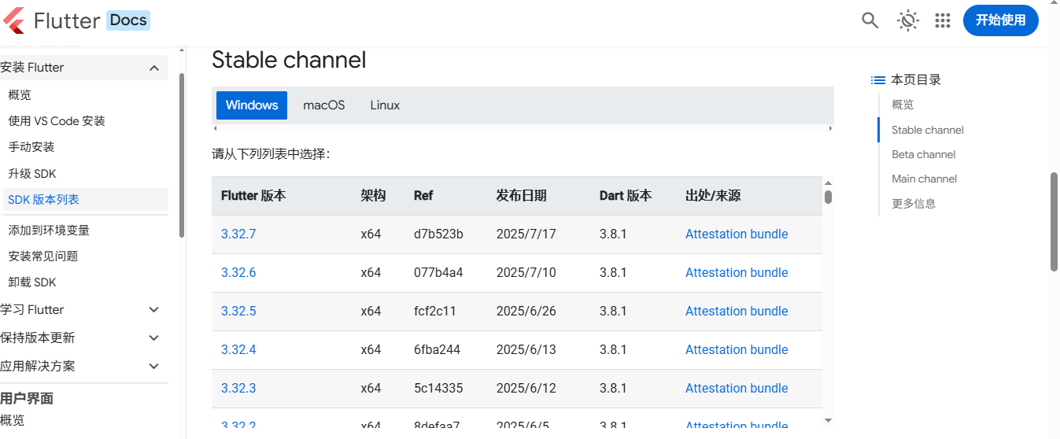Download Flutter version 3.32.7
The height and width of the screenshot is (439, 1060).
[238, 234]
